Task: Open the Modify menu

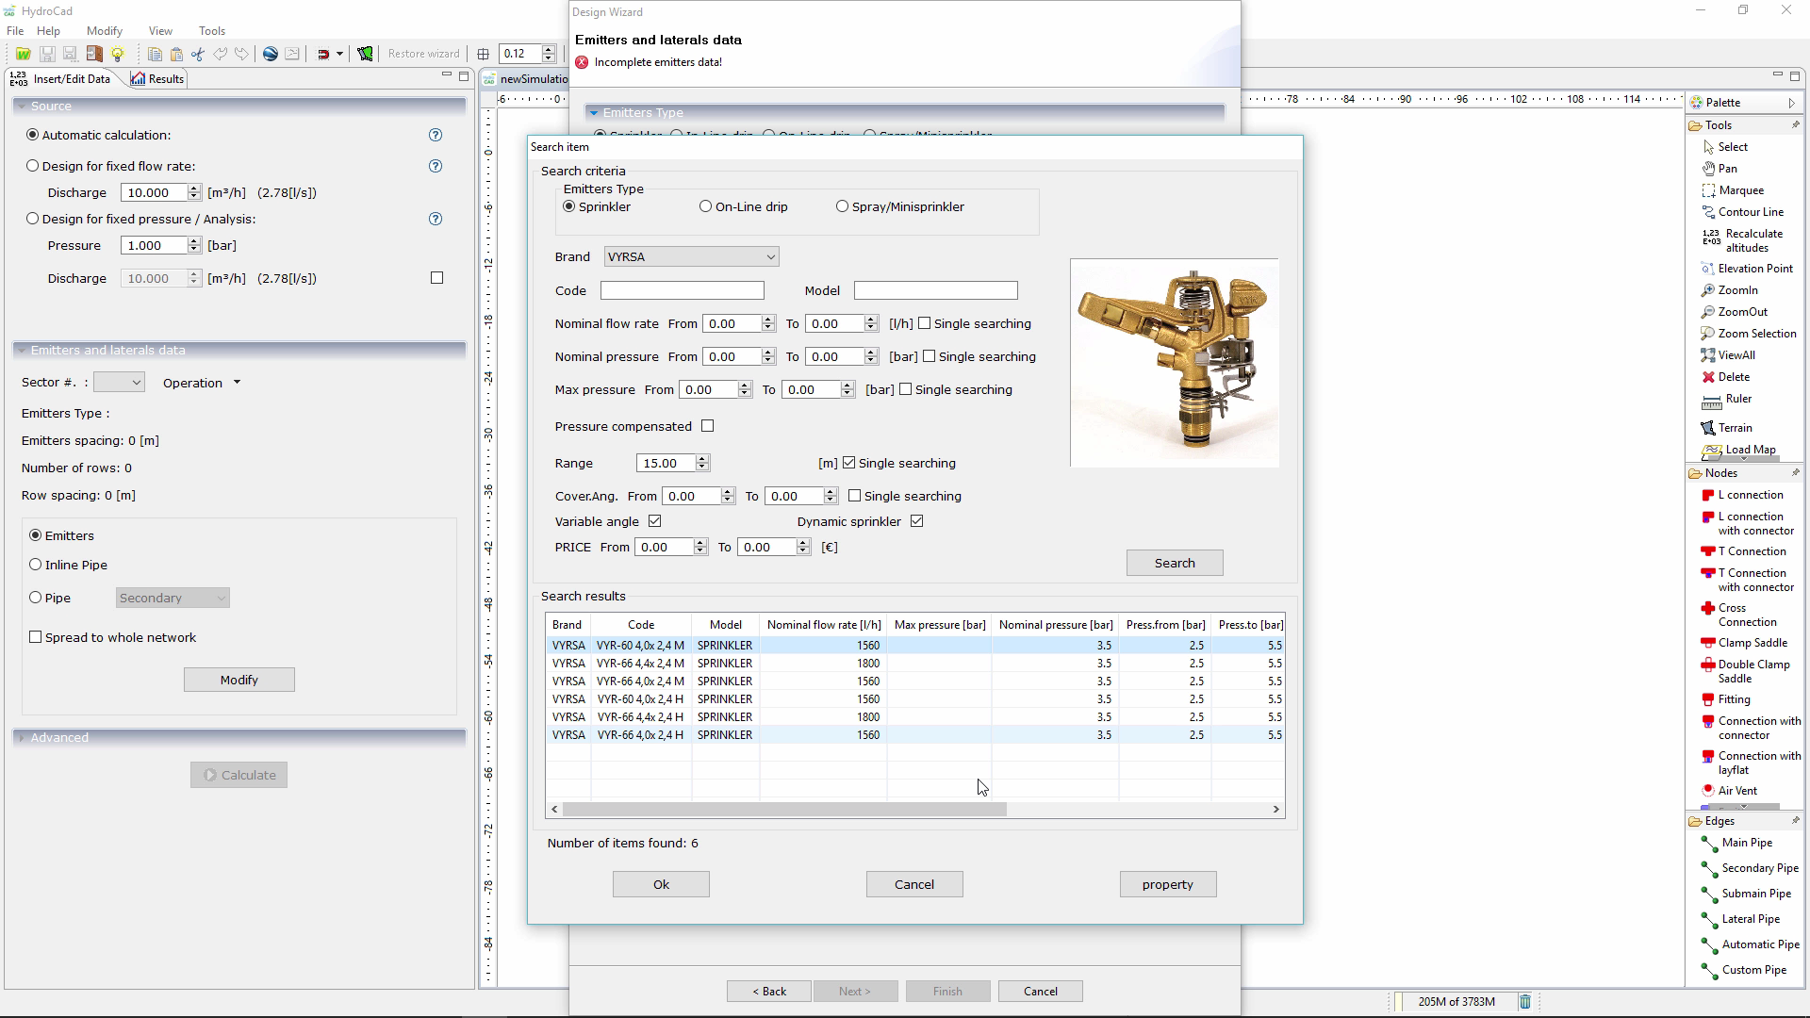Action: pos(104,31)
